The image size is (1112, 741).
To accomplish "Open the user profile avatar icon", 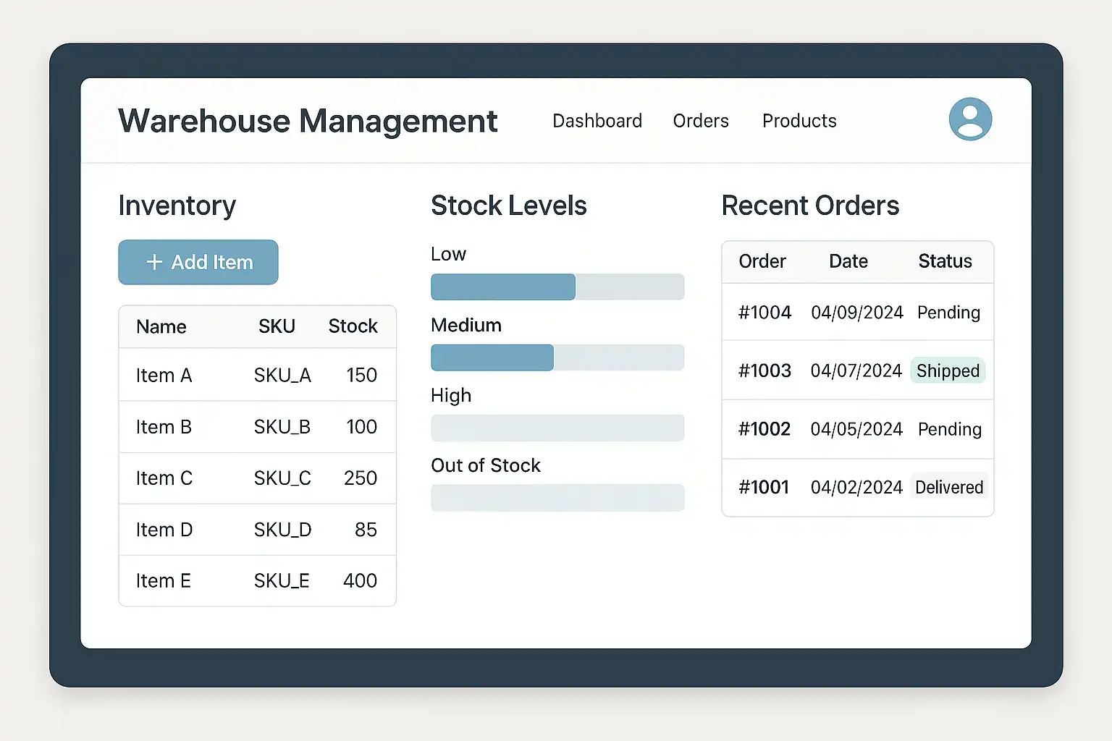I will click(970, 119).
